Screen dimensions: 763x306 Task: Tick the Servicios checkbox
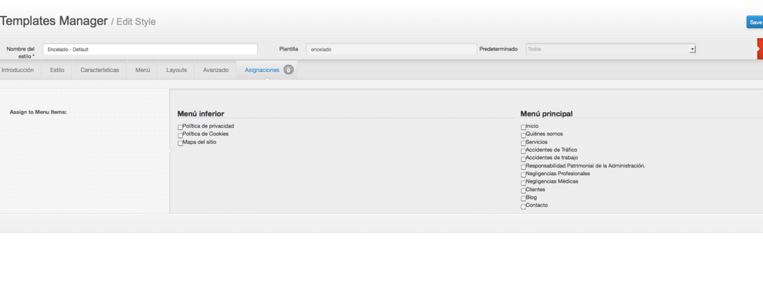pyautogui.click(x=524, y=143)
